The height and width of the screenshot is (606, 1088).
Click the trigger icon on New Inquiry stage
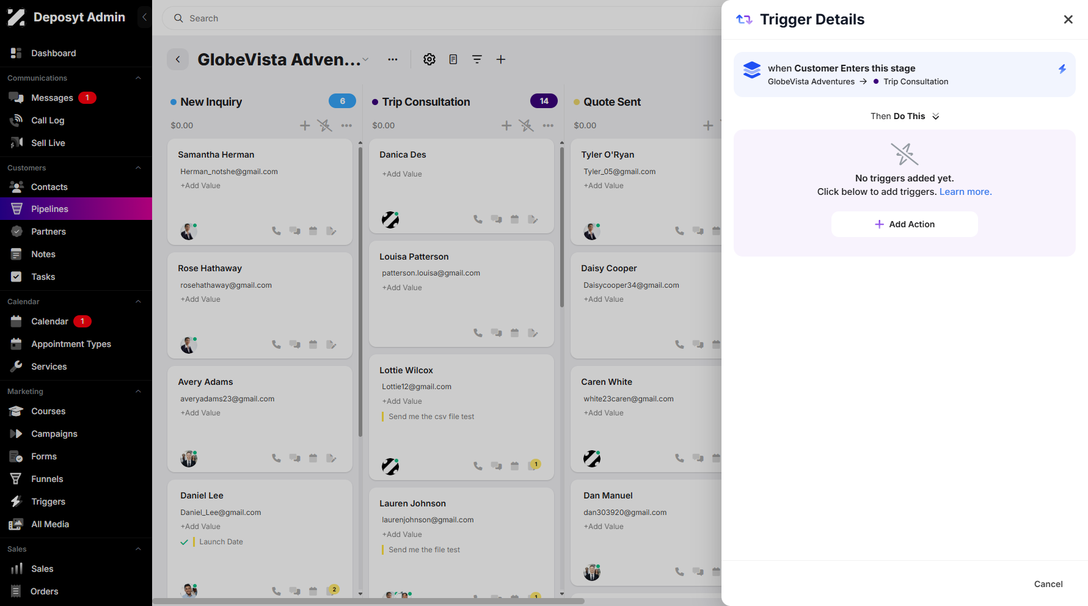pyautogui.click(x=325, y=125)
